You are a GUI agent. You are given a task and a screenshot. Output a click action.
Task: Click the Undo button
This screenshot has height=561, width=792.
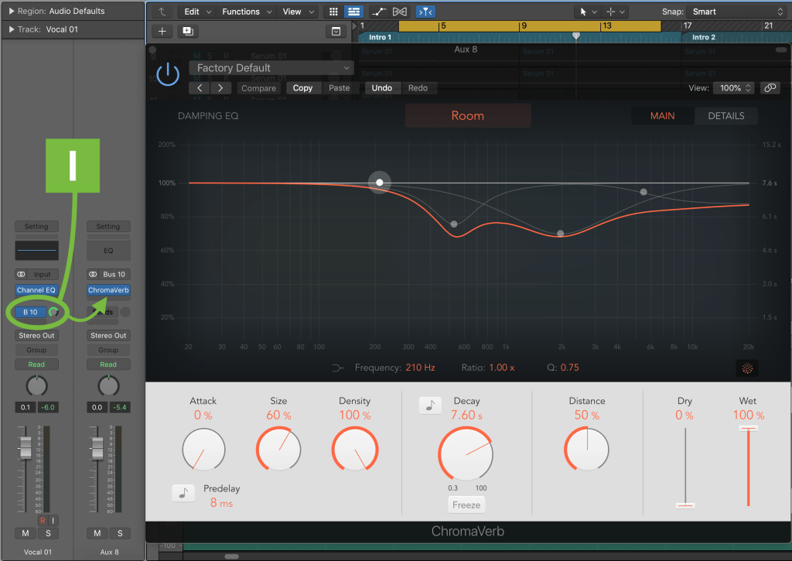point(381,87)
